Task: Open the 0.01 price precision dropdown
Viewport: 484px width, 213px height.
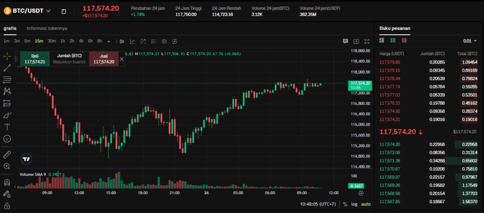Action: tap(469, 41)
